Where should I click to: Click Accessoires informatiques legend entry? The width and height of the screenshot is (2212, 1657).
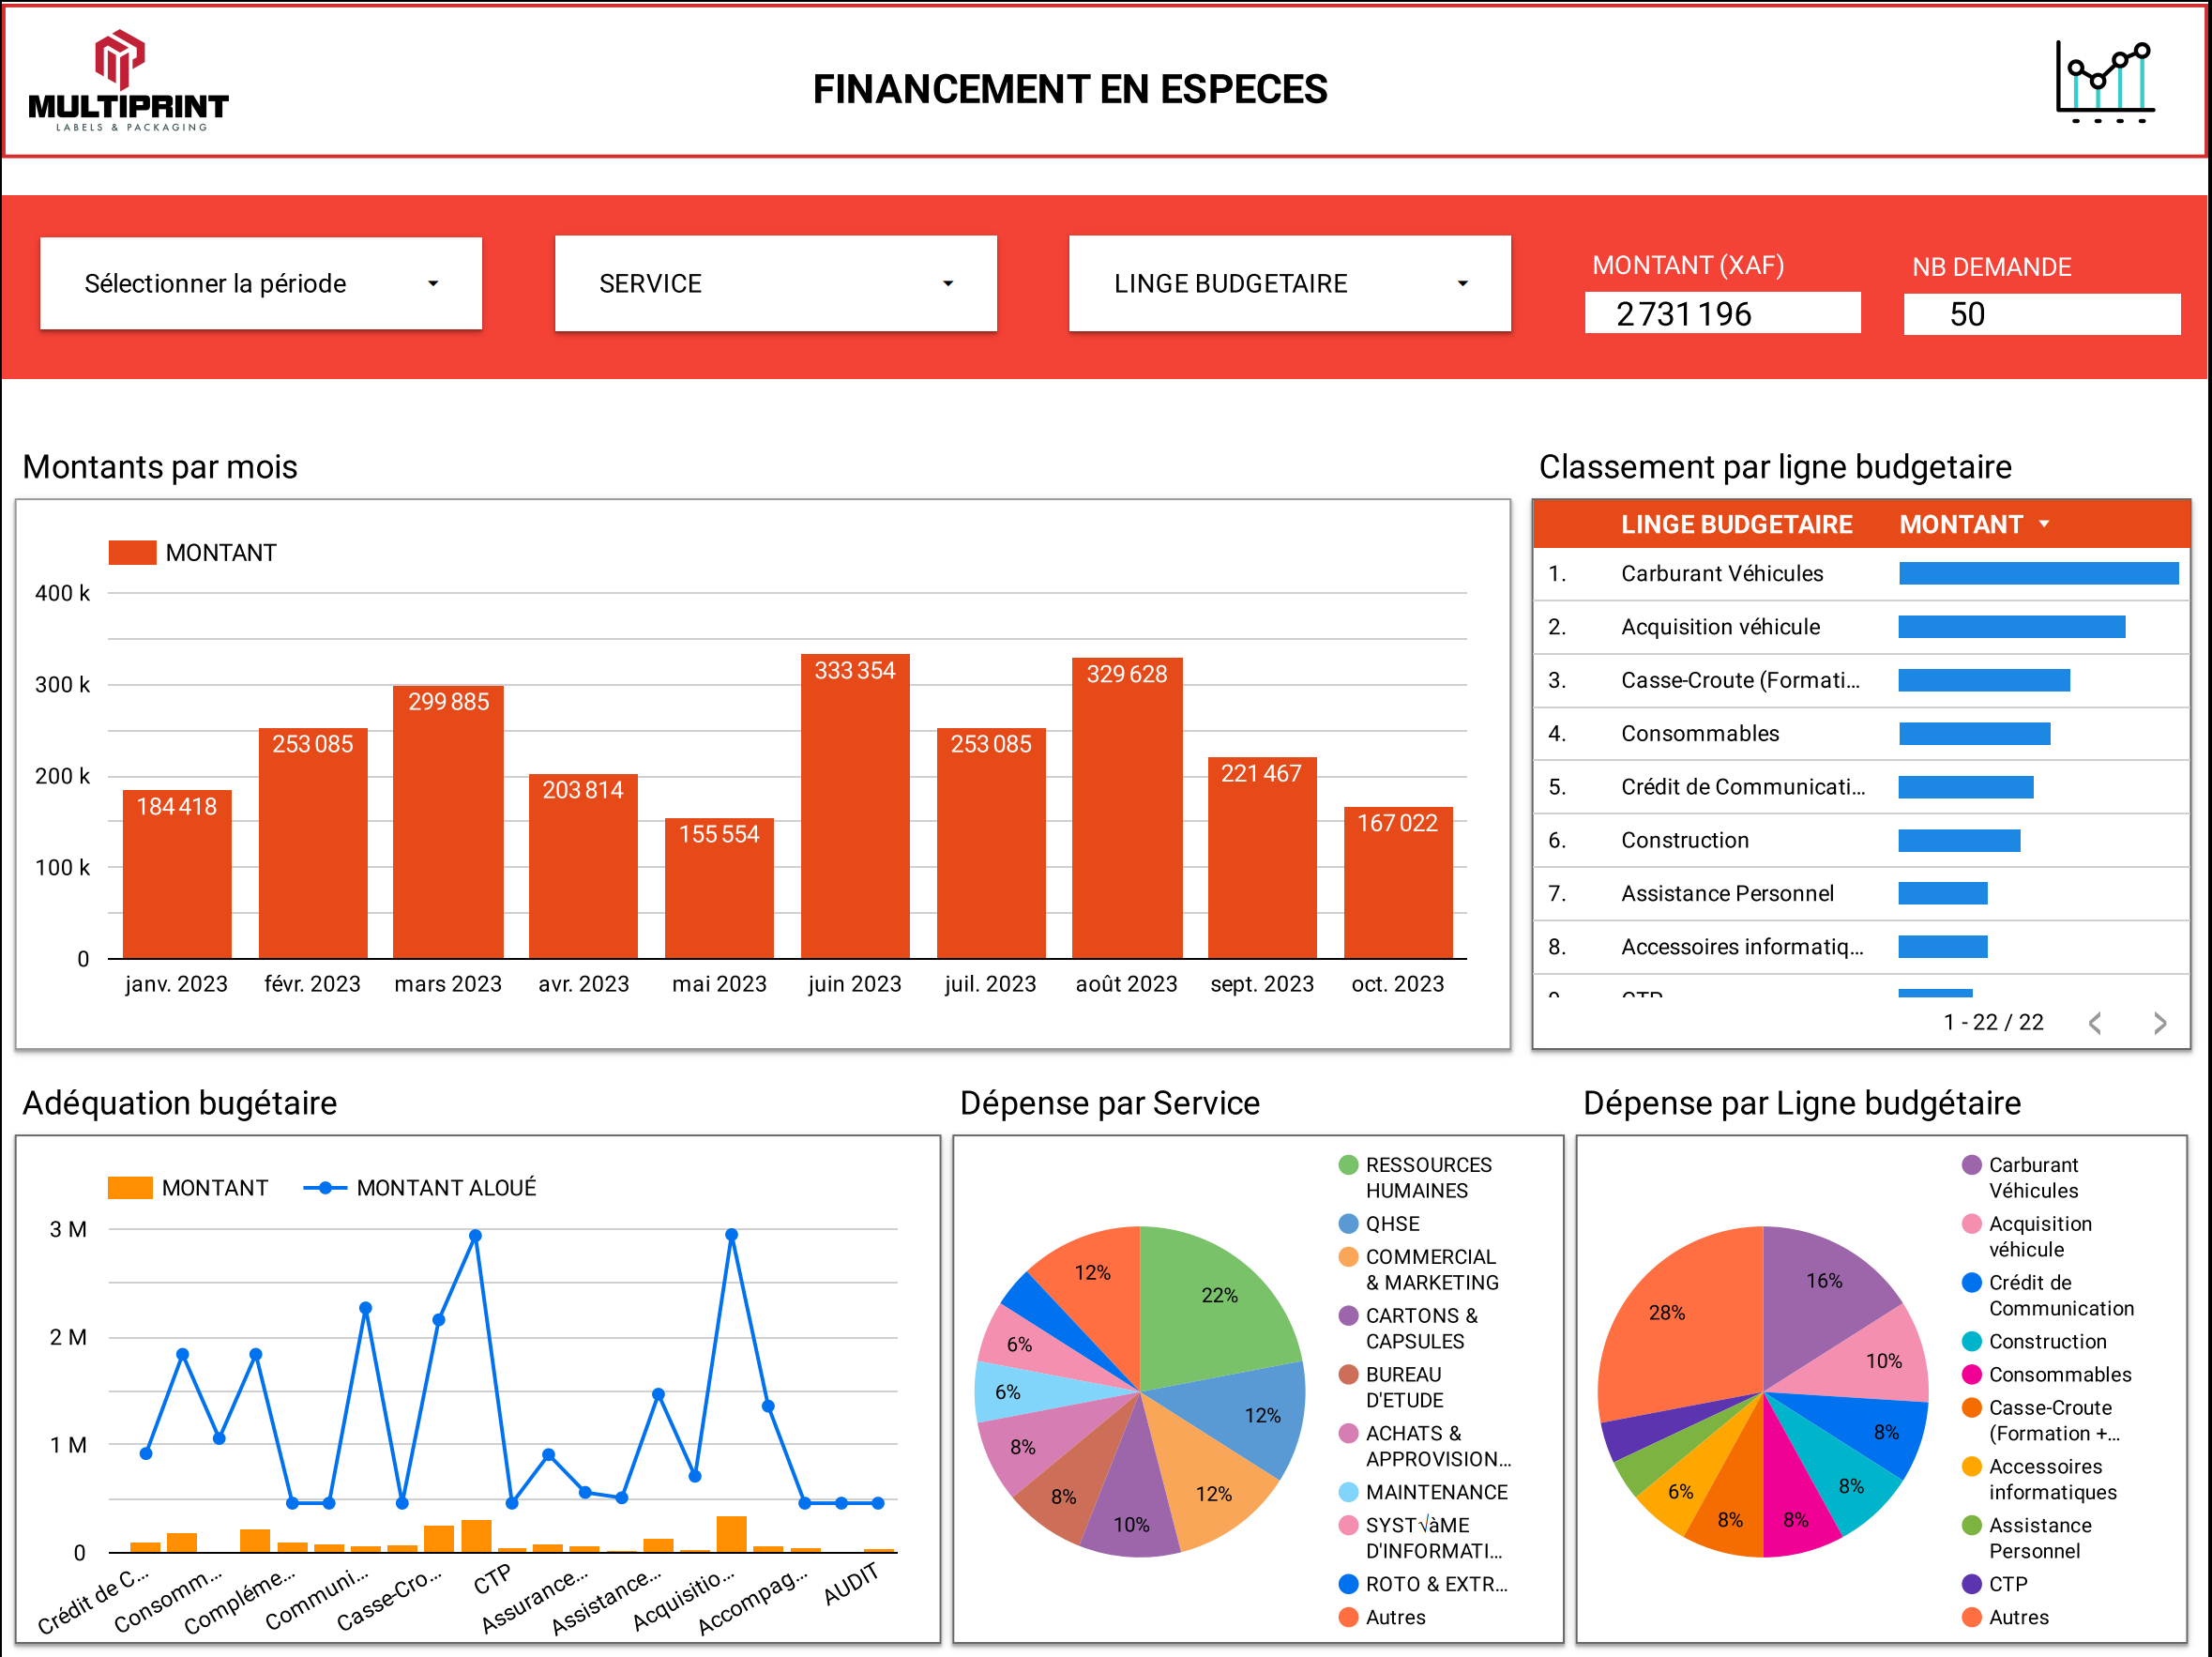[2040, 1480]
